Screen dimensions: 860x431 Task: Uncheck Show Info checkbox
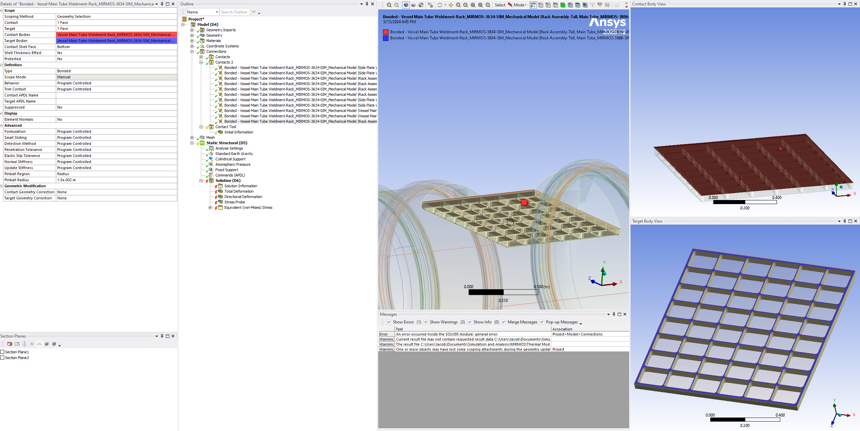(x=470, y=322)
